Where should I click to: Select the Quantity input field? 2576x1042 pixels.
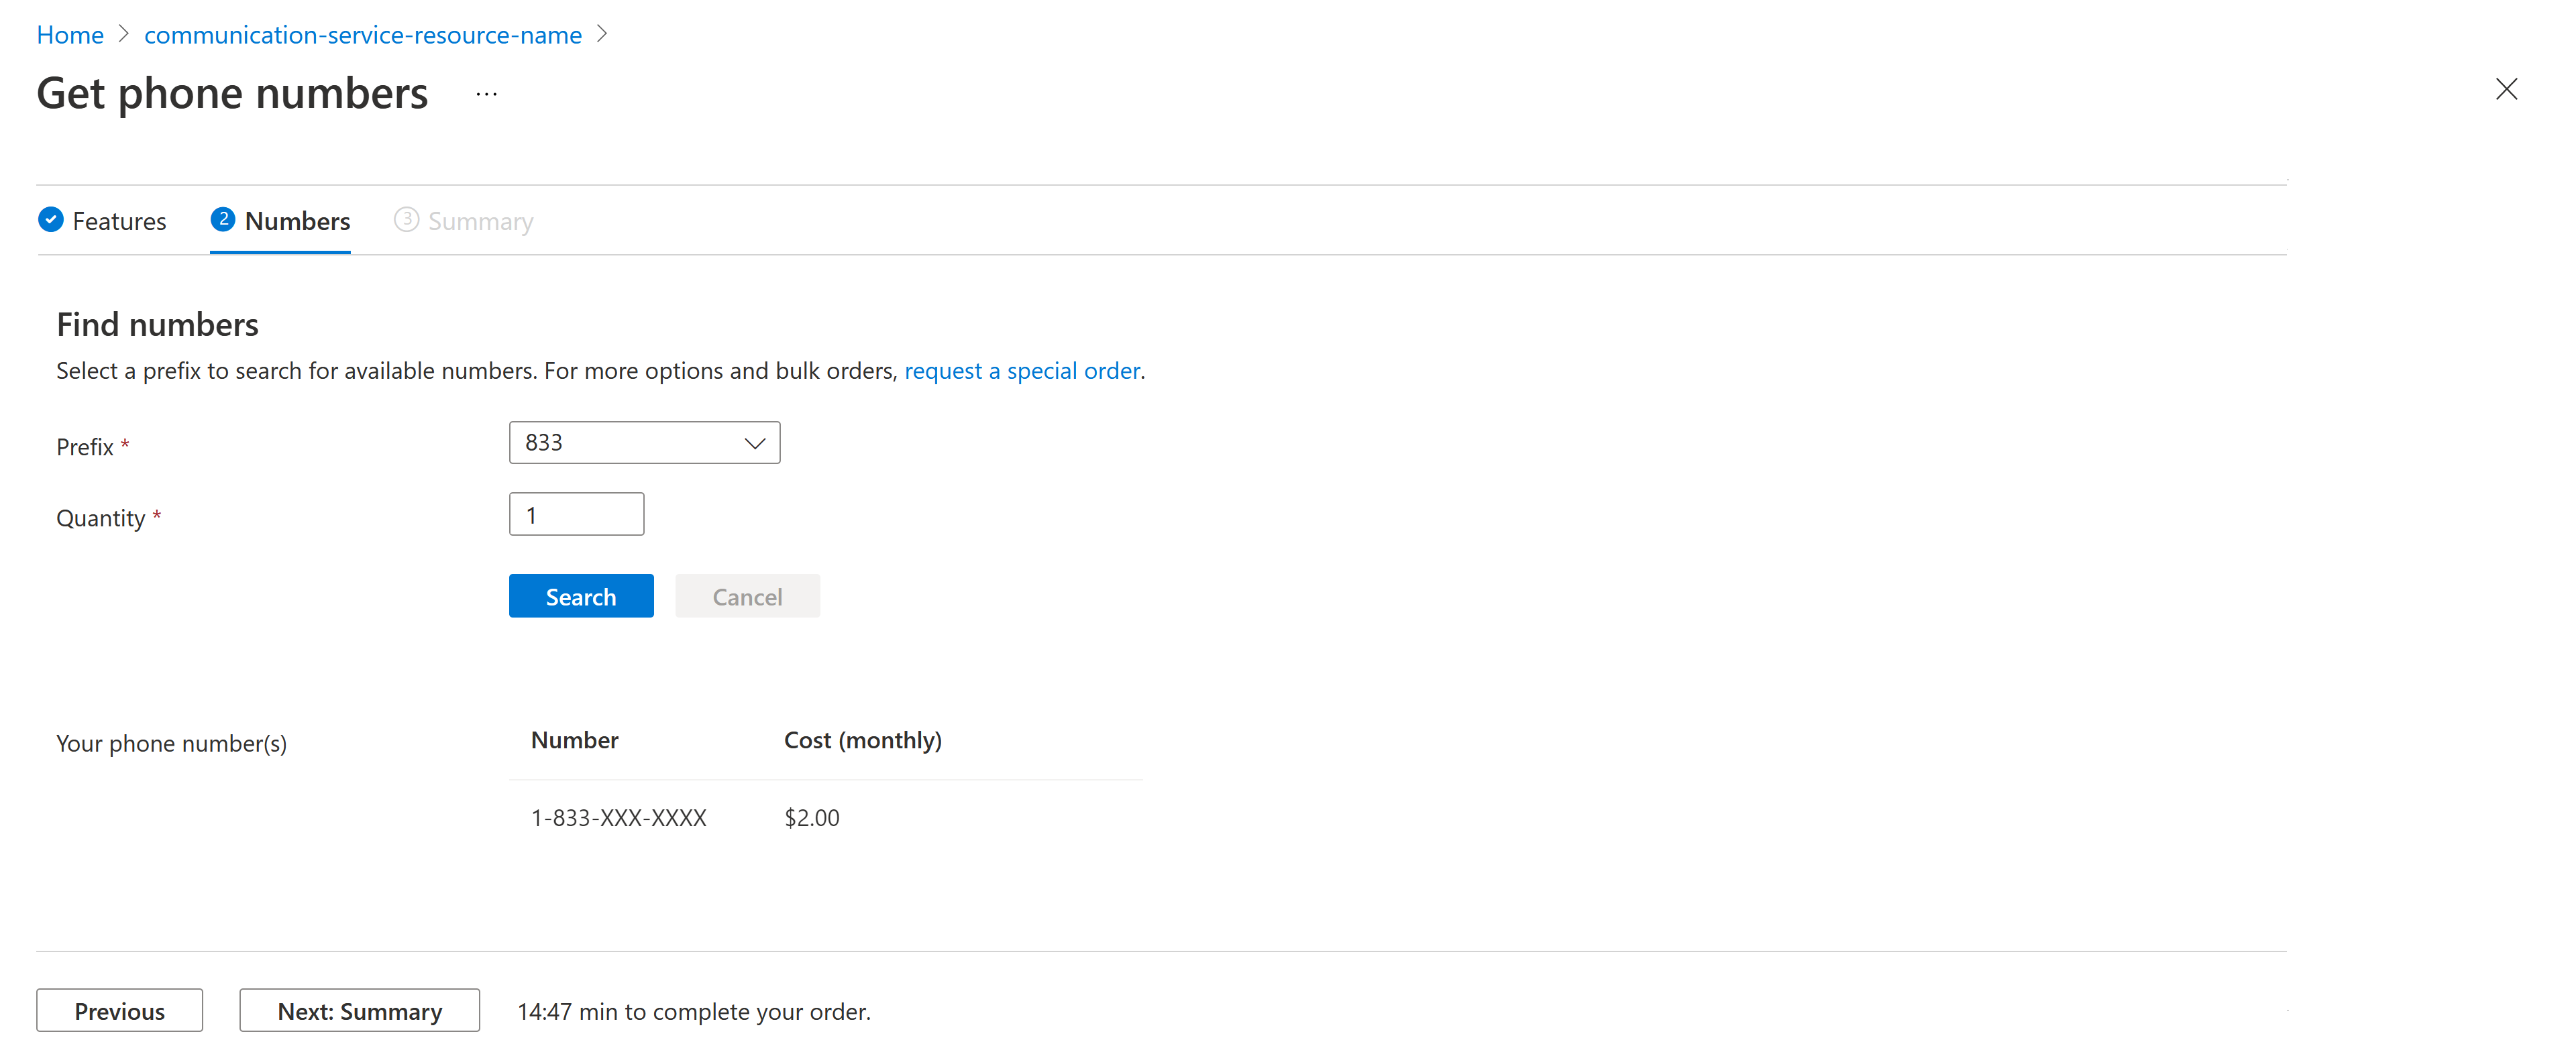(577, 515)
